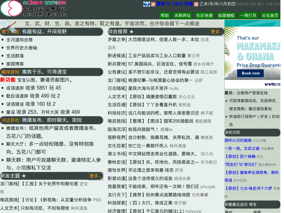This screenshot has width=284, height=213.
Task: Click the 注册 register link
Action: coord(188,4)
